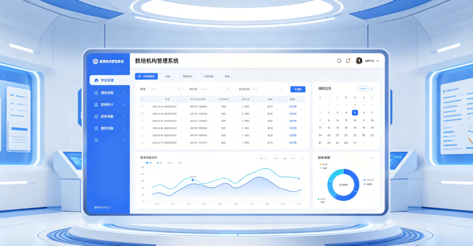The height and width of the screenshot is (246, 473).
Task: Click the version text V3.2.1 in sidebar
Action: click(102, 207)
